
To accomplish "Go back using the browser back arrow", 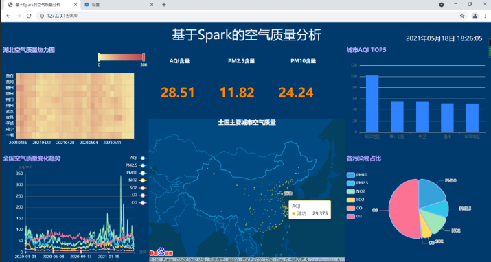I will [8, 16].
